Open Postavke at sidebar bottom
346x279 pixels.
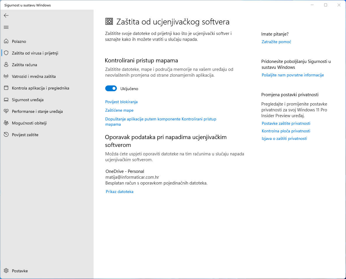[x=47, y=271]
